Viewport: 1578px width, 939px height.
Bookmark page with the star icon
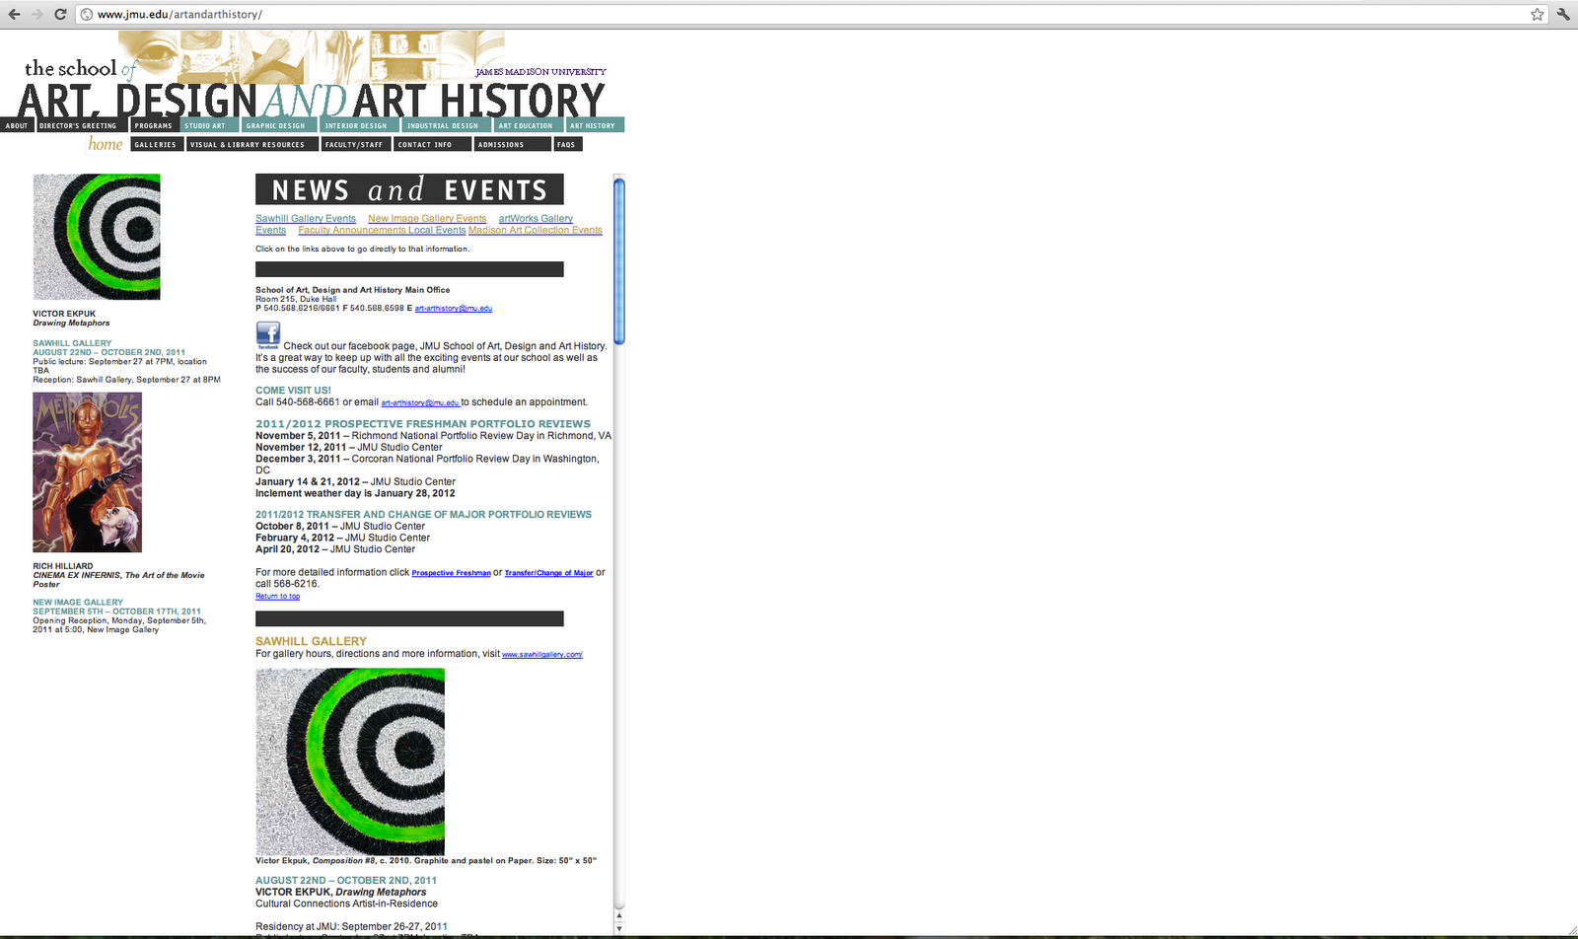(x=1537, y=14)
